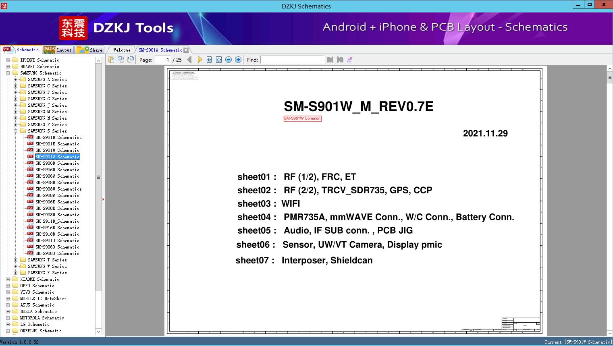This screenshot has width=613, height=346.
Task: Click the PDF icon for SM-S901D Schematics
Action: point(30,137)
